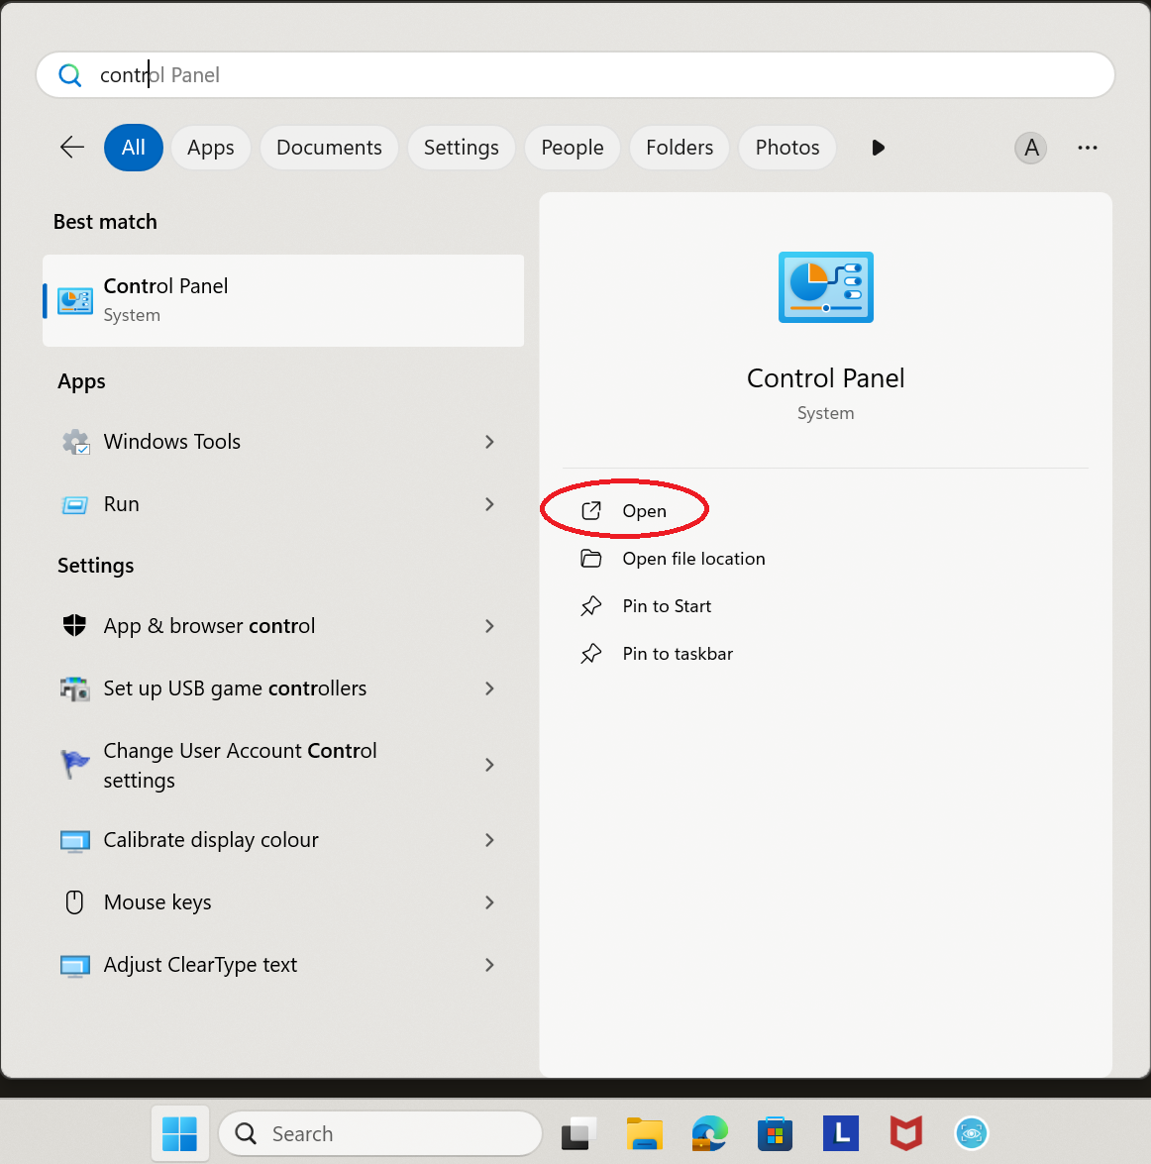Viewport: 1151px width, 1164px height.
Task: Expand the Windows Tools result chevron
Action: click(x=489, y=442)
